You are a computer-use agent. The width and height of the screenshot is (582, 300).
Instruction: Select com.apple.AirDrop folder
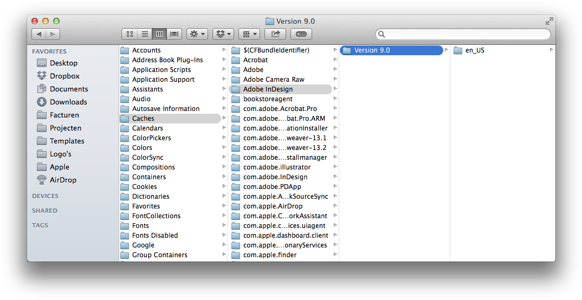click(284, 206)
